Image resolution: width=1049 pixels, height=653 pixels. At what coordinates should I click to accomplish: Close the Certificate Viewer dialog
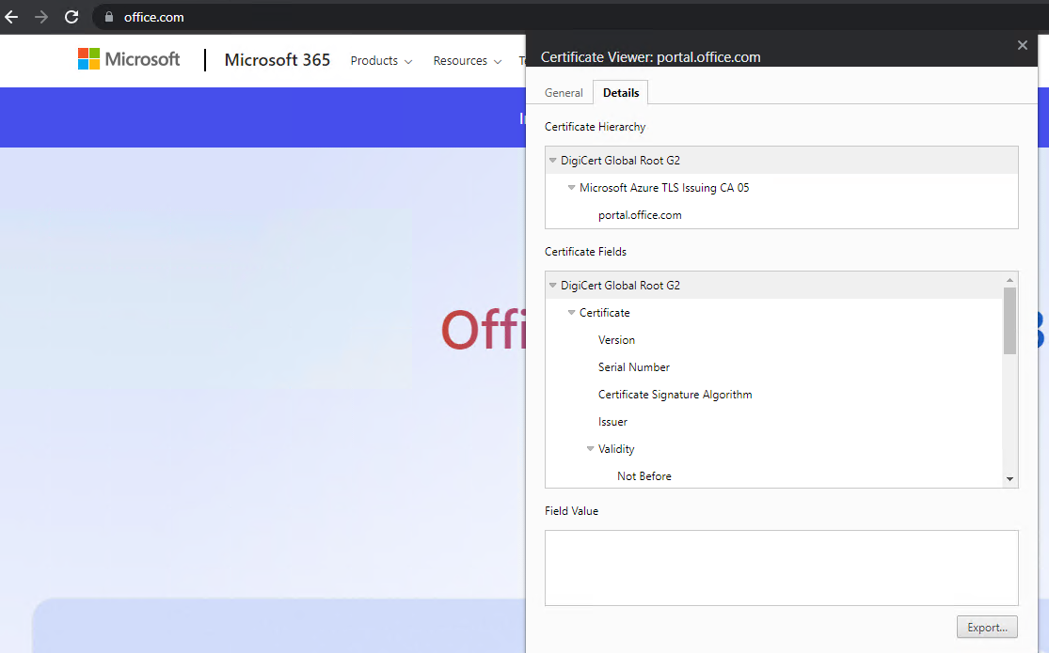(x=1023, y=45)
